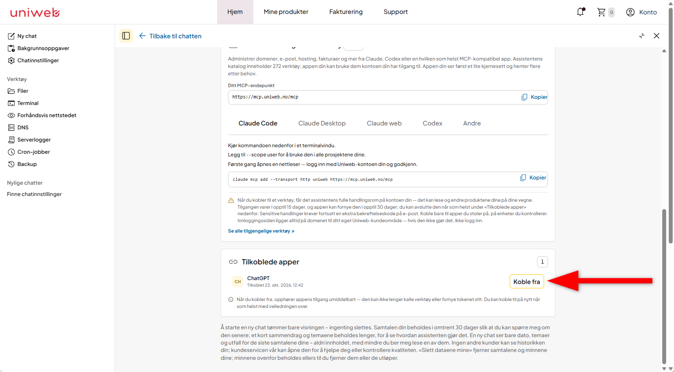Screen dimensions: 674x372
Task: Open Support in top navigation
Action: click(x=395, y=12)
